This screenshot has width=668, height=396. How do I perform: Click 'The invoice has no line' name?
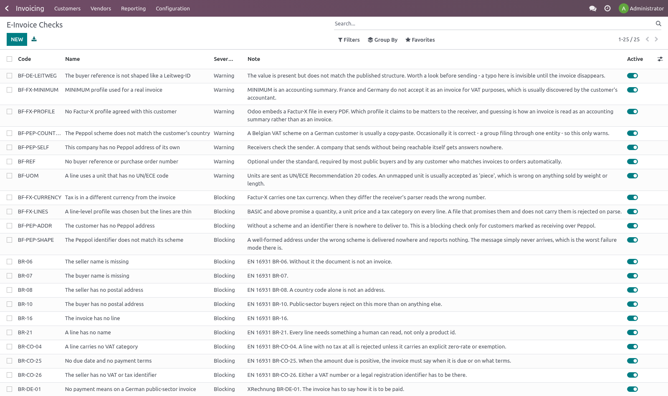[93, 318]
